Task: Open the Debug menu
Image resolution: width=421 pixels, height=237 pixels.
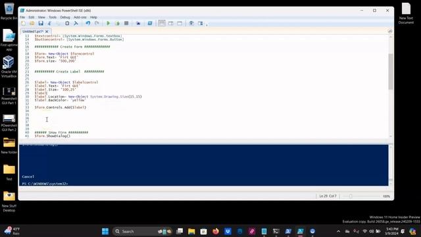Action: click(x=65, y=17)
